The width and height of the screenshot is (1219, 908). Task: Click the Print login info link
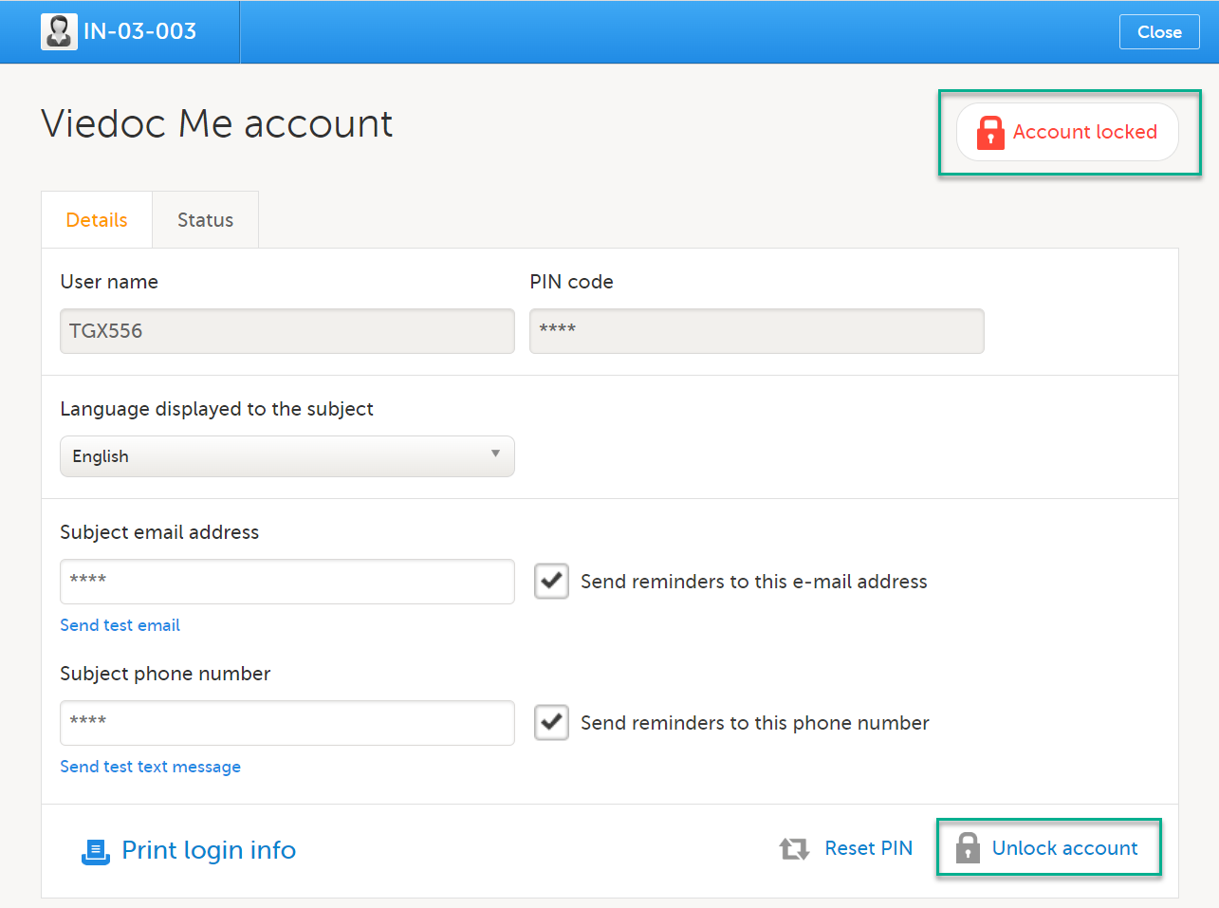209,850
